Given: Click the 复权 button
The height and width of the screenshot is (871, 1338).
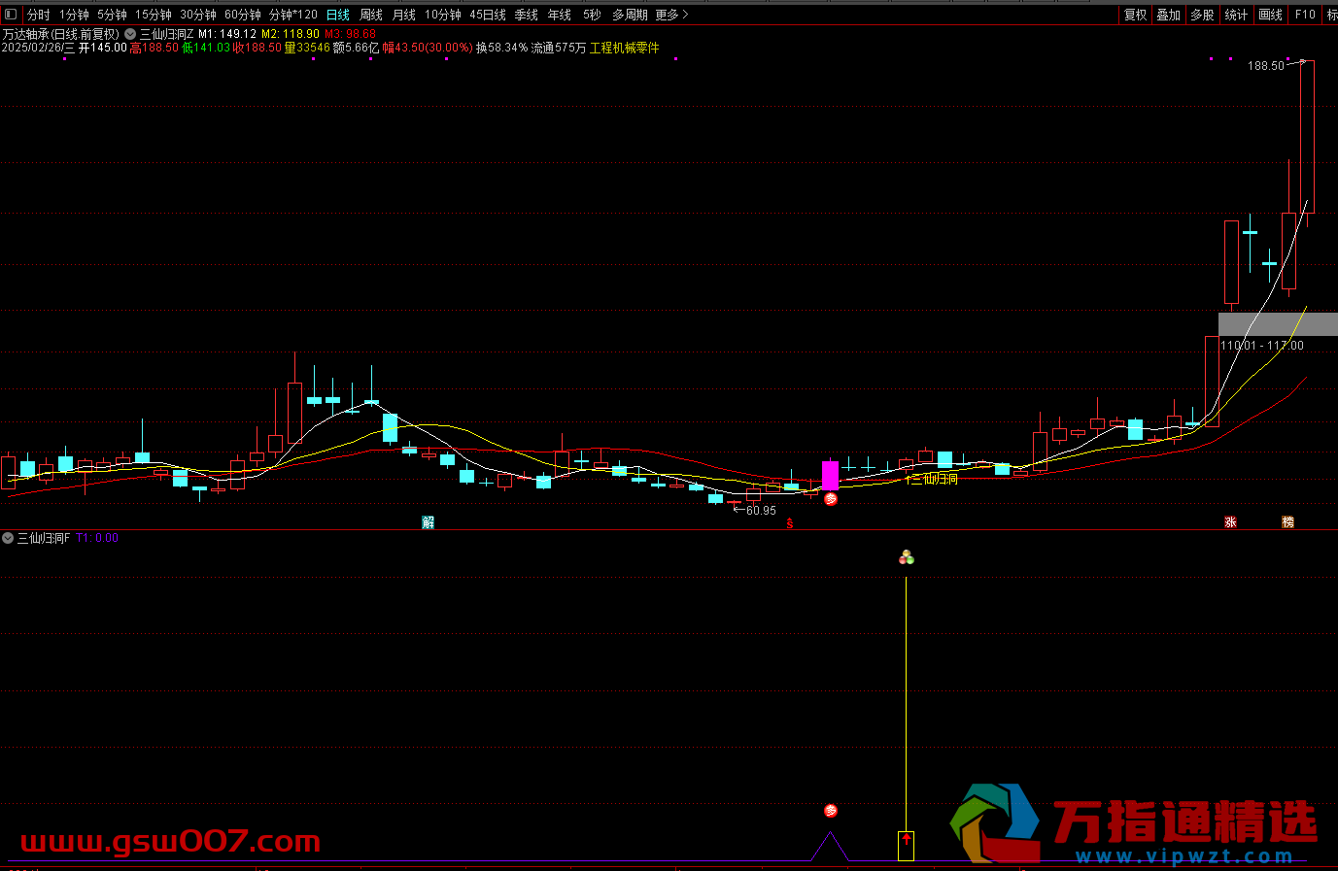Looking at the screenshot, I should (1136, 15).
